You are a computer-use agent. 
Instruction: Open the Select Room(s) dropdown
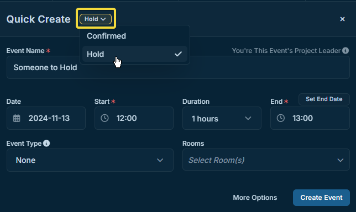tap(266, 160)
